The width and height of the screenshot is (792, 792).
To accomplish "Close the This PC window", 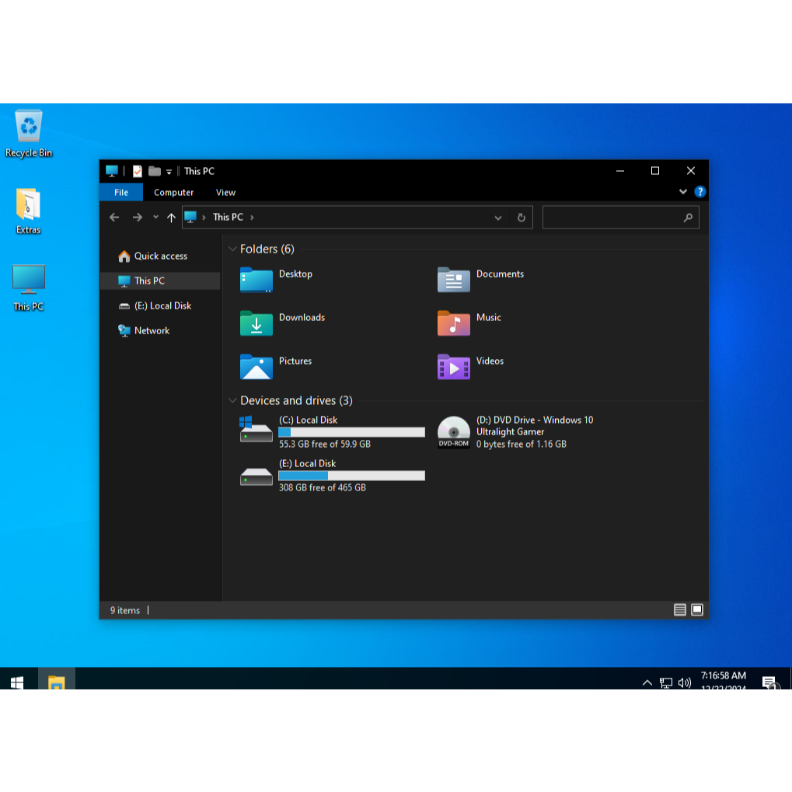I will [x=690, y=171].
